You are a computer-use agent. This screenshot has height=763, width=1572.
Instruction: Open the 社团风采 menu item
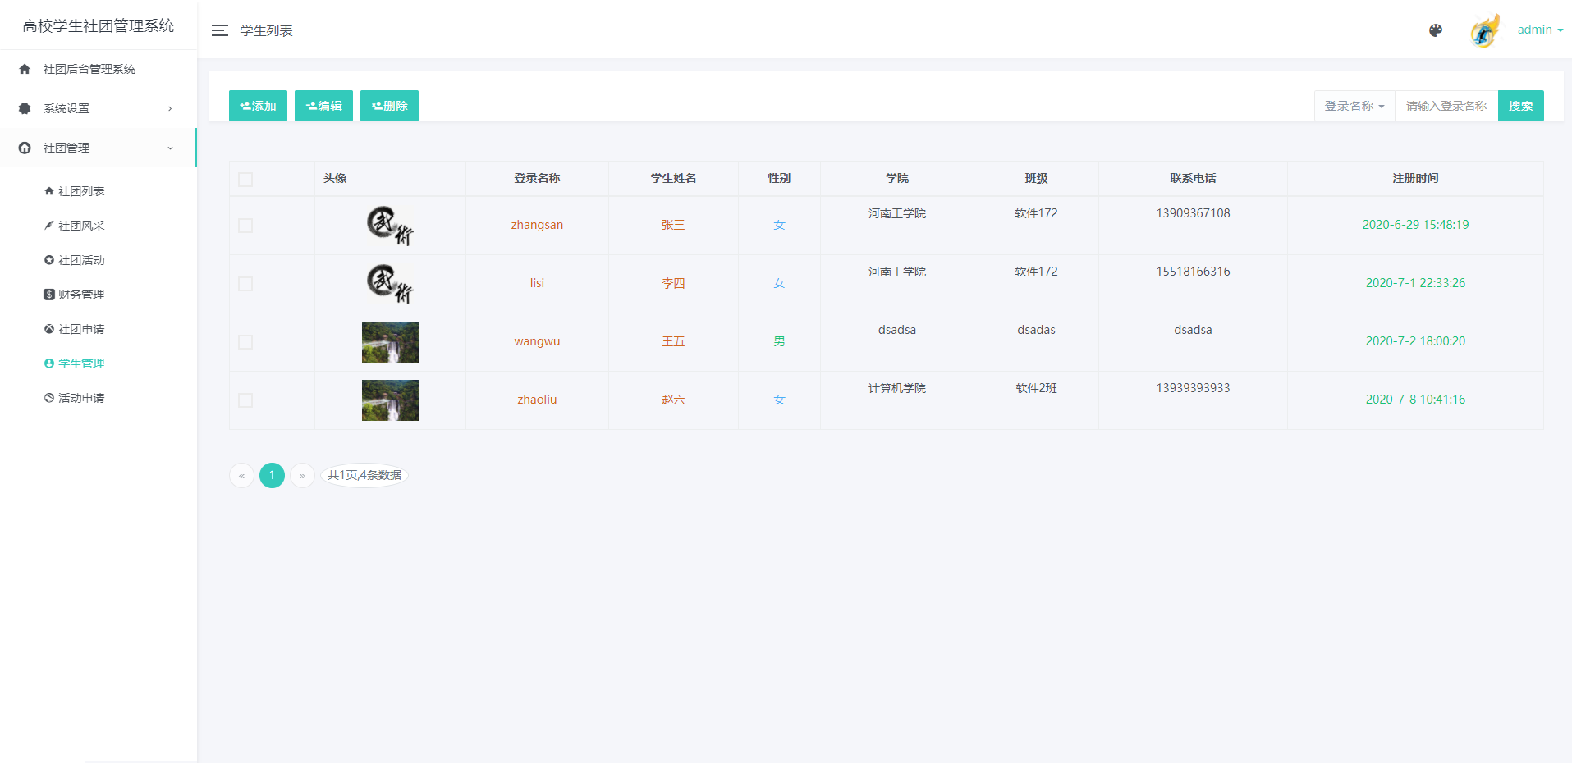[x=81, y=226]
